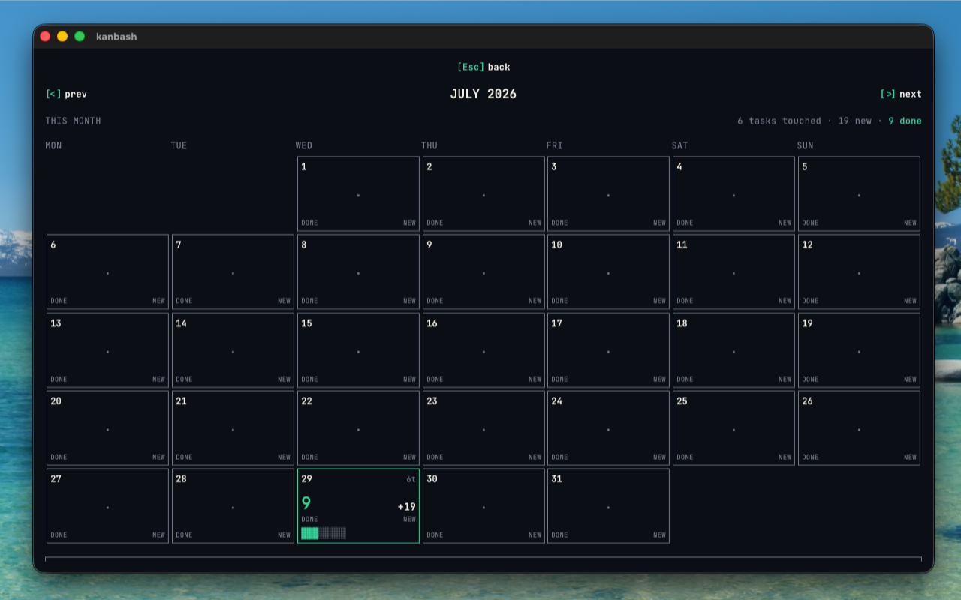Select the July 17 day cell
Viewport: 961px width, 600px height.
tap(608, 350)
